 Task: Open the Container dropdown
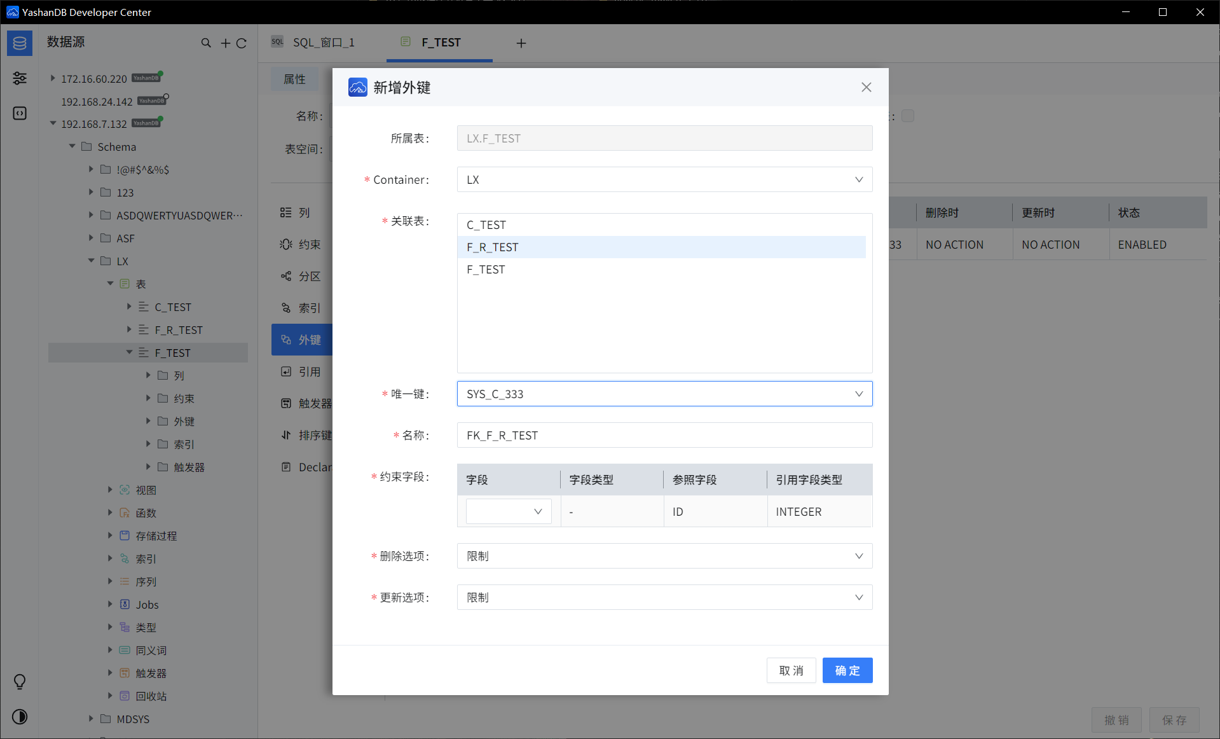tap(664, 180)
